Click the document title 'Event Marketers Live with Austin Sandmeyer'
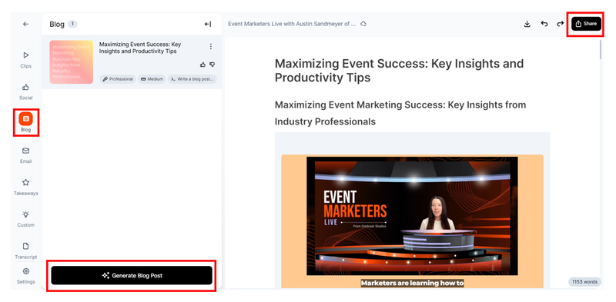This screenshot has width=616, height=302. (x=292, y=24)
